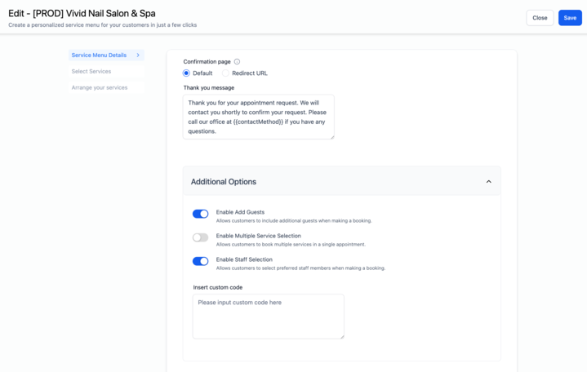The width and height of the screenshot is (587, 372).
Task: Select the Default confirmation page radio
Action: click(x=186, y=73)
